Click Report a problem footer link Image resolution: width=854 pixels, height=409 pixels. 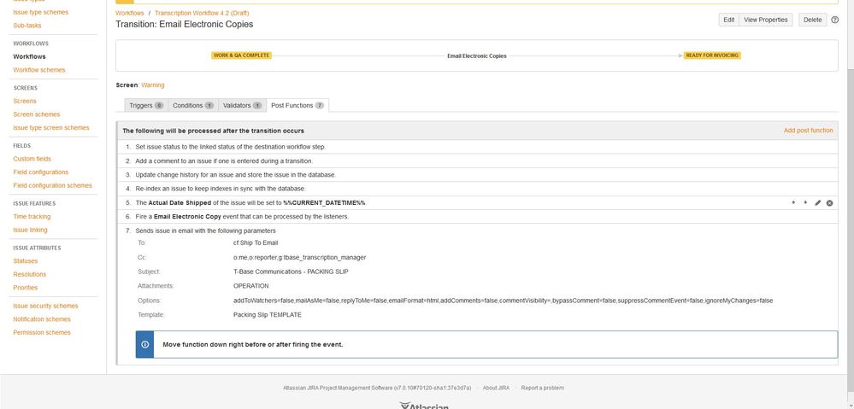pyautogui.click(x=543, y=388)
